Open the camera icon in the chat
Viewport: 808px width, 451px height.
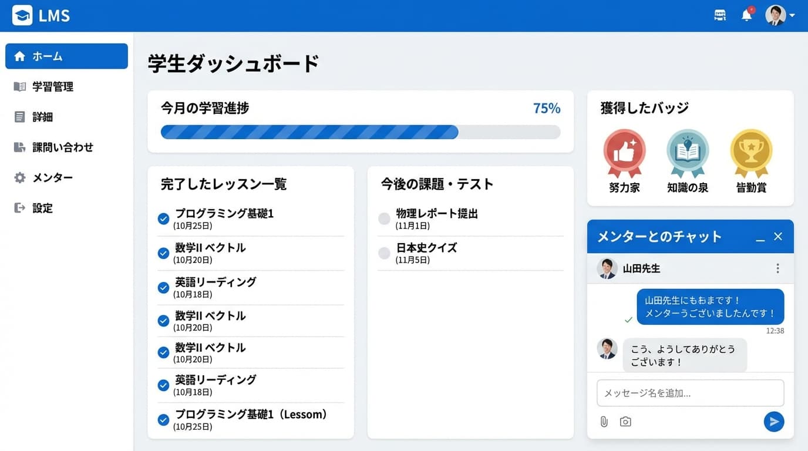tap(625, 421)
